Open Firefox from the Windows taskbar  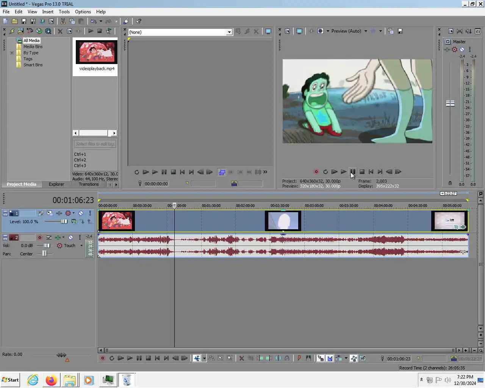(x=51, y=380)
